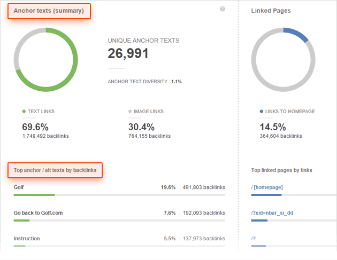Image resolution: width=337 pixels, height=260 pixels.
Task: Open the /? linked page entry
Action: [254, 238]
